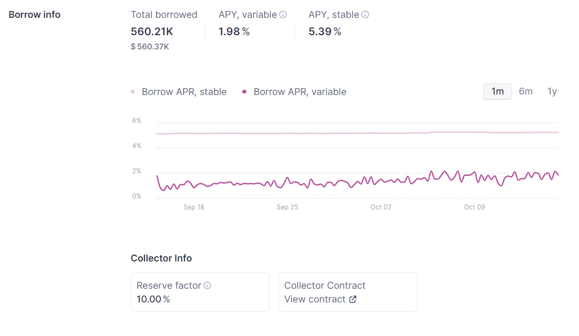Viewport: 579px width, 336px height.
Task: Click the Borrow info heading
Action: pyautogui.click(x=34, y=15)
